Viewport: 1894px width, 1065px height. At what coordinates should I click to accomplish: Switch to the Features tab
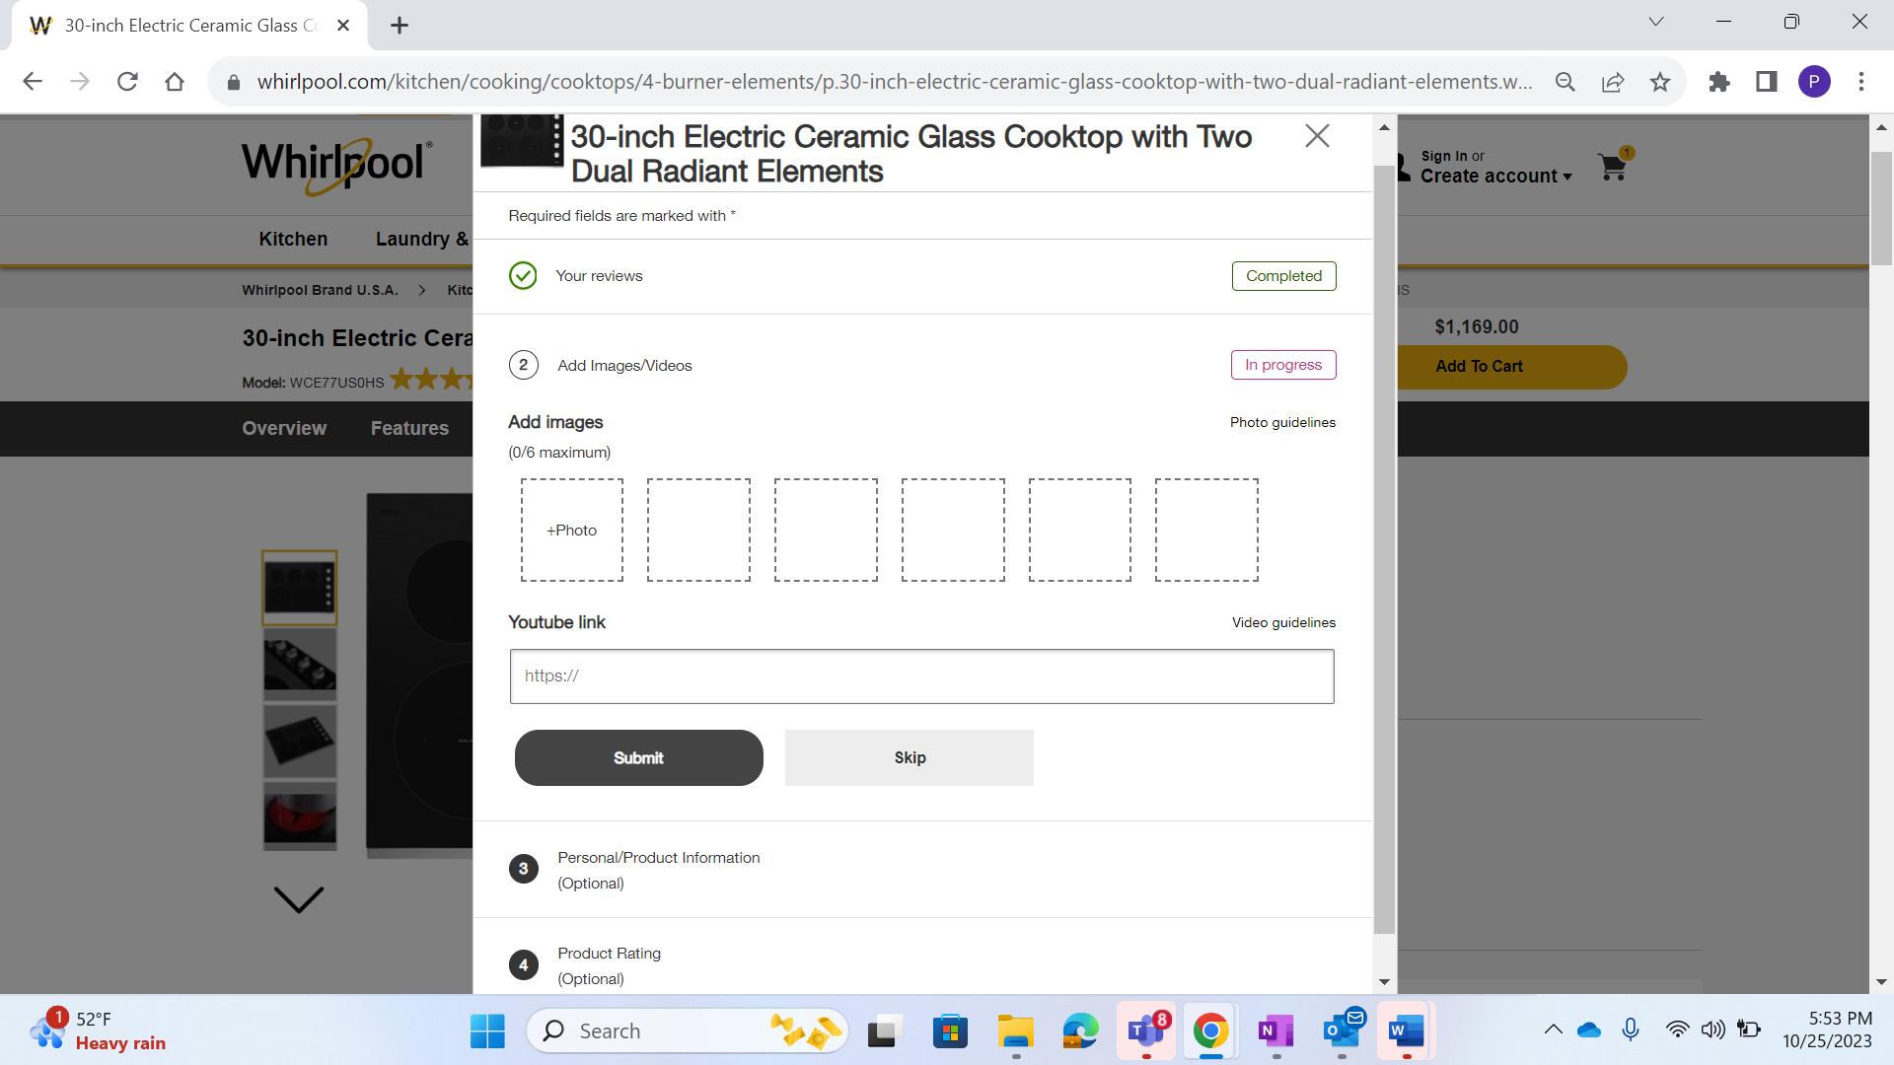click(409, 428)
